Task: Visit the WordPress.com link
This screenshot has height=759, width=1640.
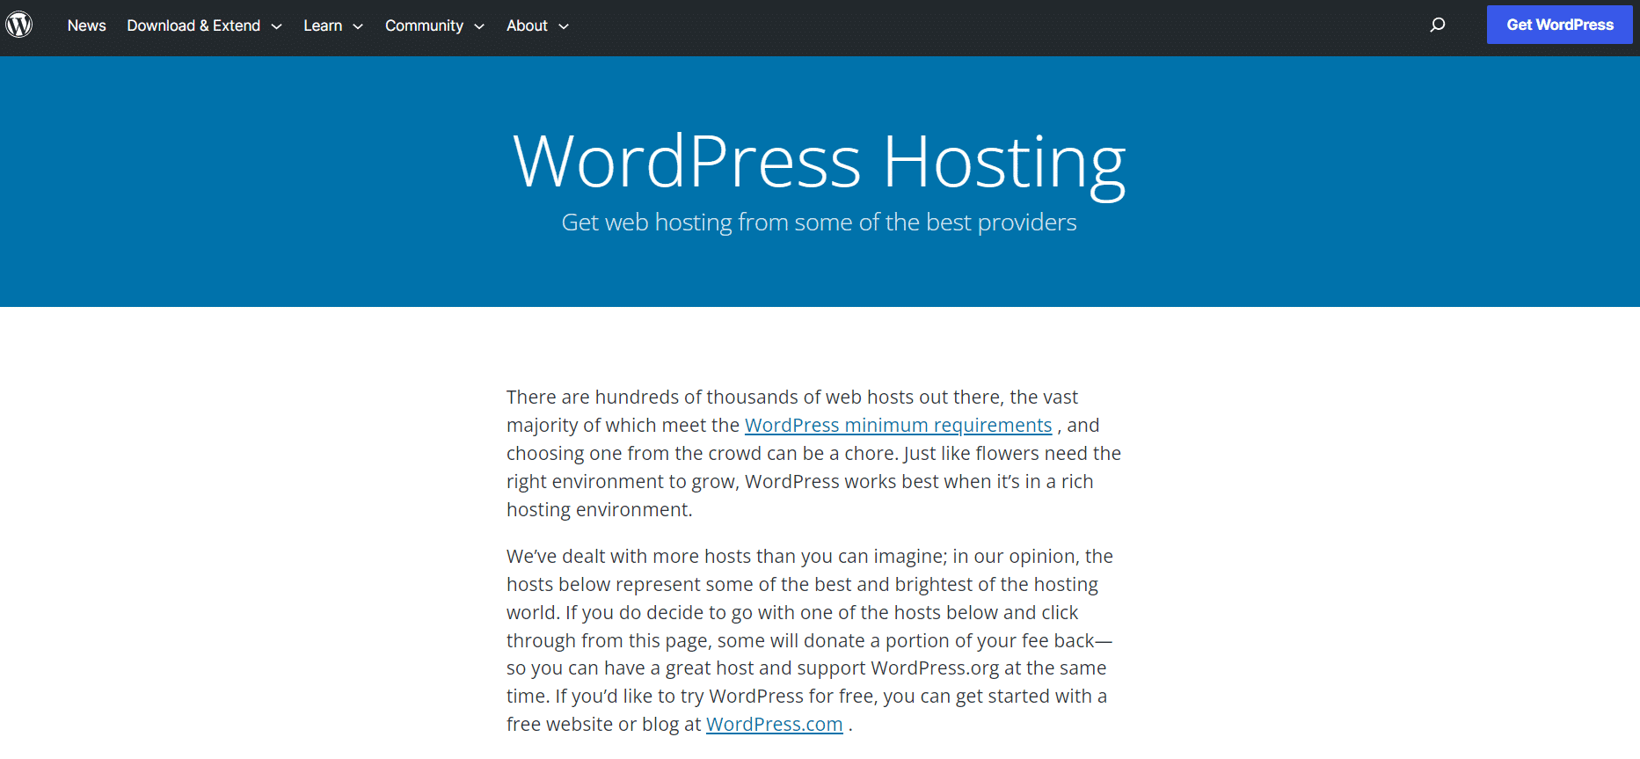Action: 774,724
